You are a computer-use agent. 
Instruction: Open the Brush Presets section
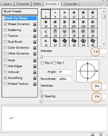[20, 11]
